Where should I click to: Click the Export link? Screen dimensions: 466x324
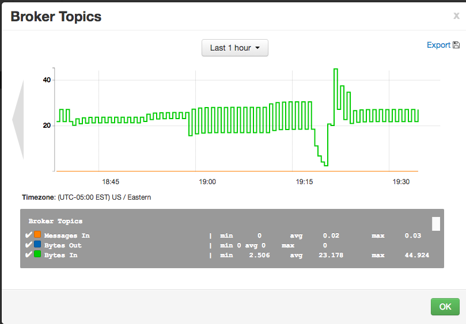pyautogui.click(x=438, y=45)
